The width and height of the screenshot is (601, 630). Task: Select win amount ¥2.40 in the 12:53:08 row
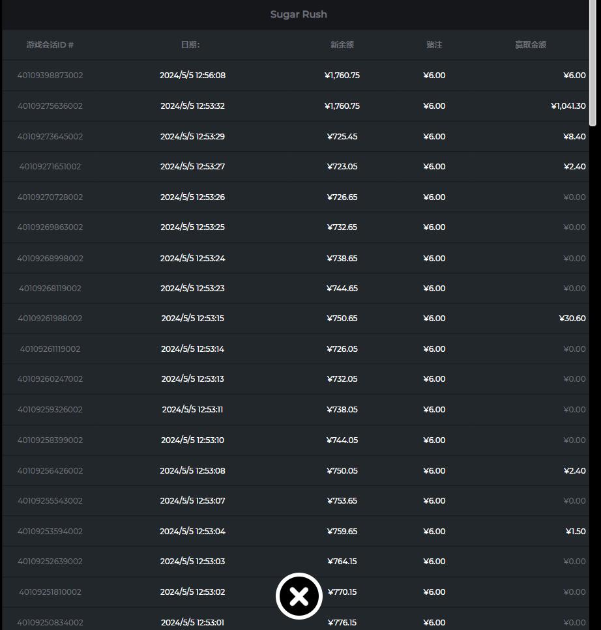pos(574,470)
